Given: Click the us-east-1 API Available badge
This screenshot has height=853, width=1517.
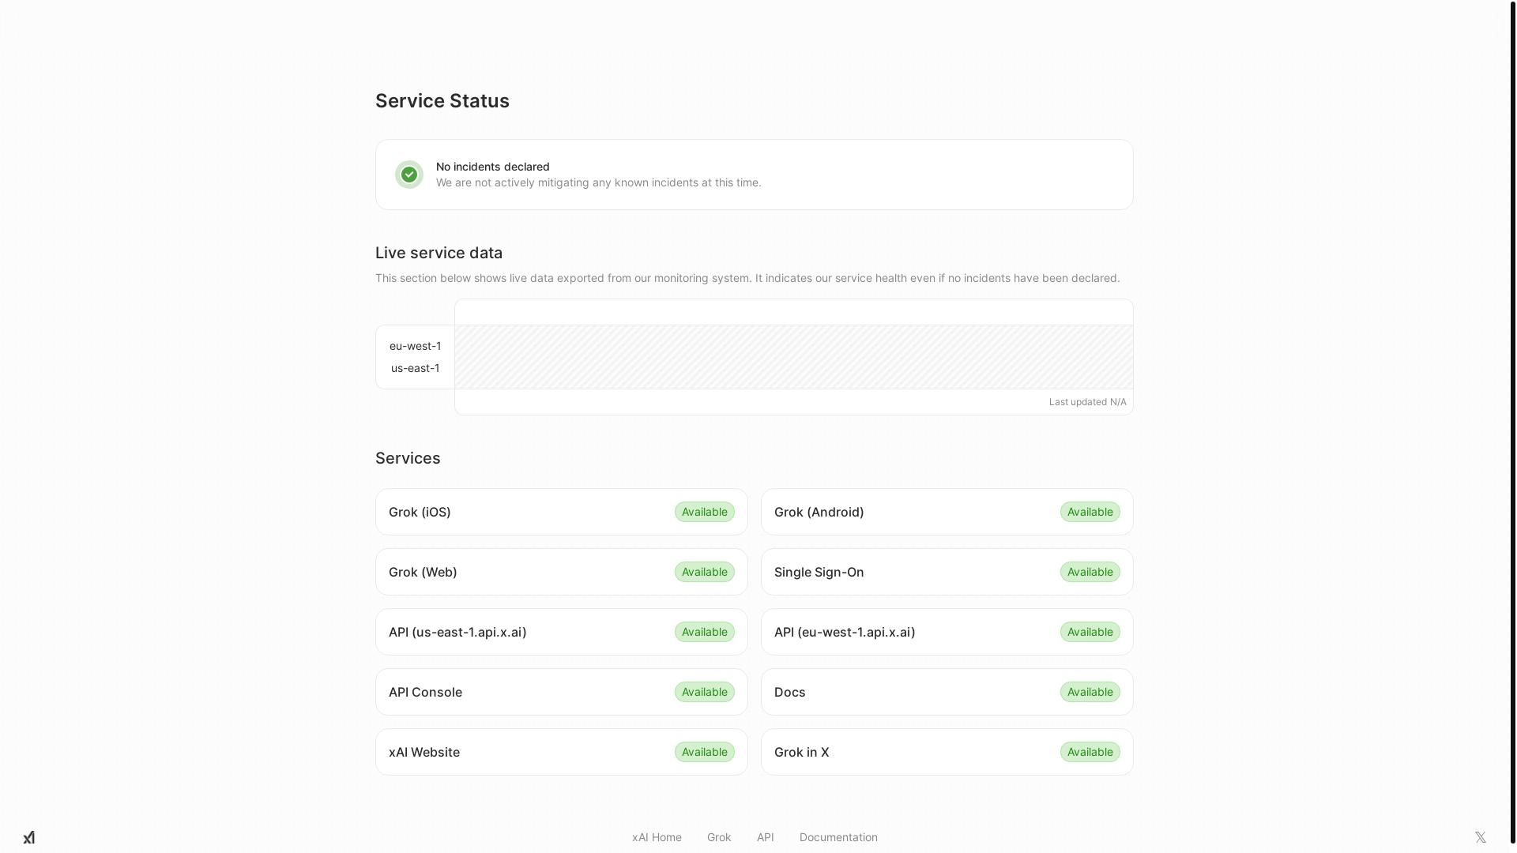Looking at the screenshot, I should [705, 632].
